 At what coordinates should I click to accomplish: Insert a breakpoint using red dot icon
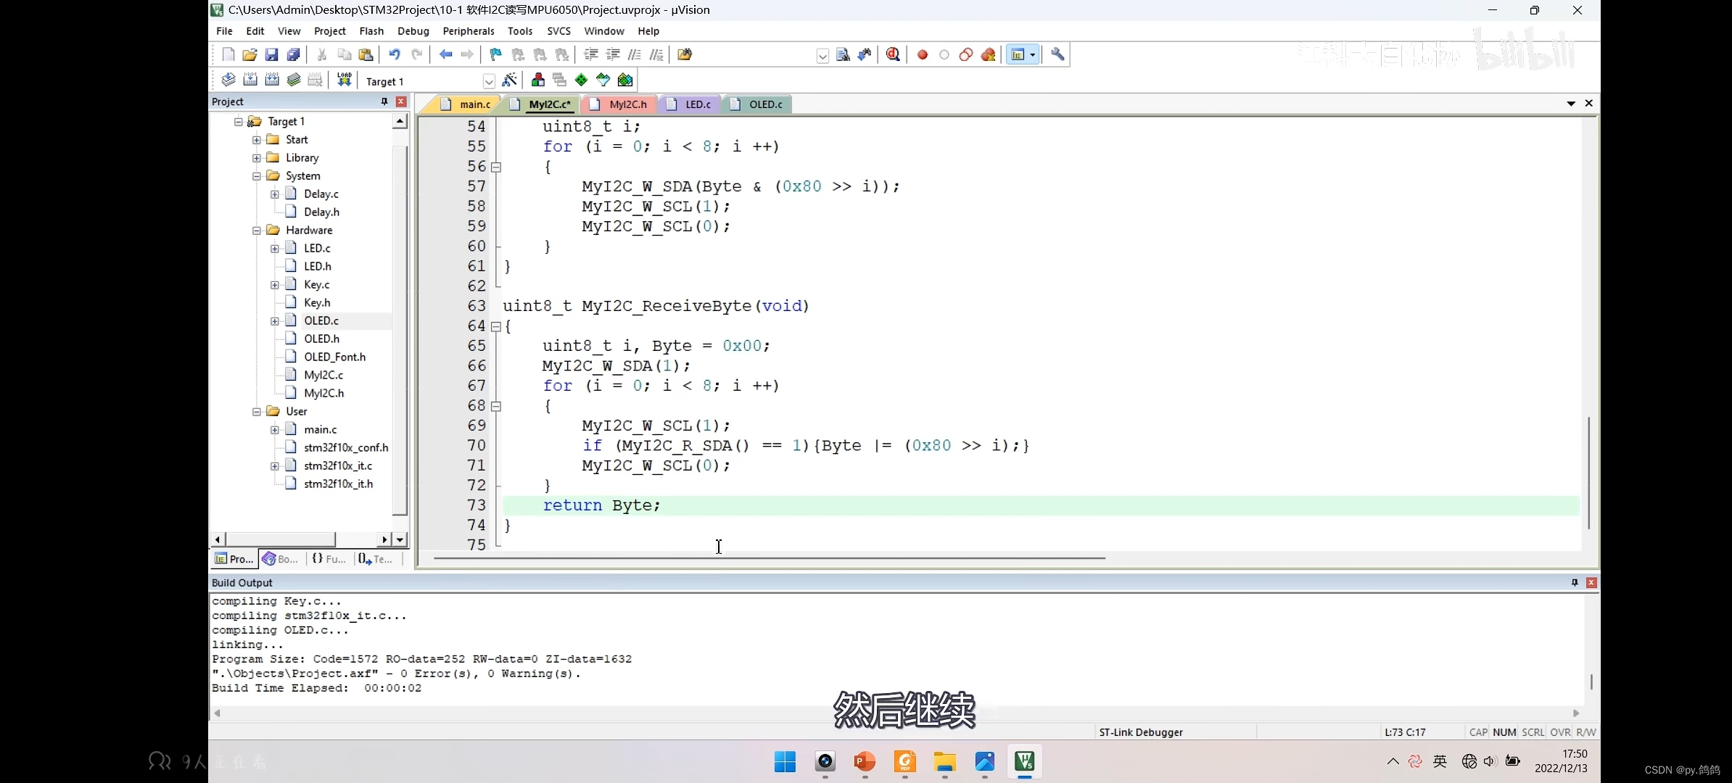pos(923,54)
